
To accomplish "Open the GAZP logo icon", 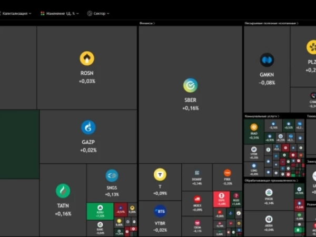I will pos(88,127).
